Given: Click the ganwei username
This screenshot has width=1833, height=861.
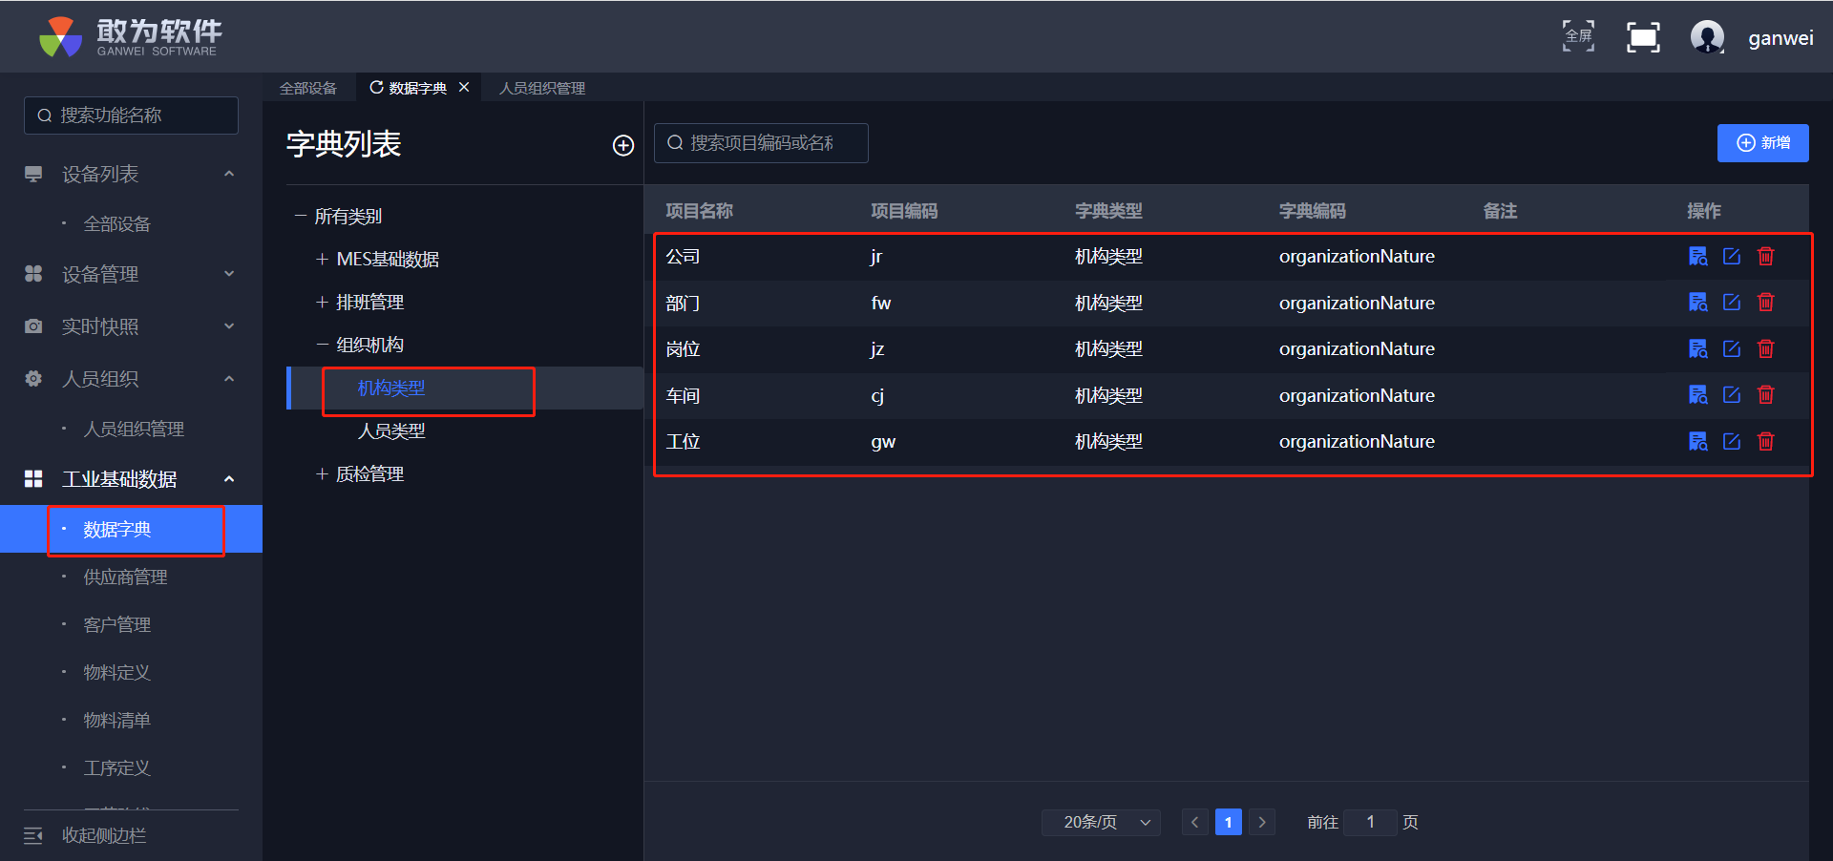Looking at the screenshot, I should click(x=1780, y=38).
